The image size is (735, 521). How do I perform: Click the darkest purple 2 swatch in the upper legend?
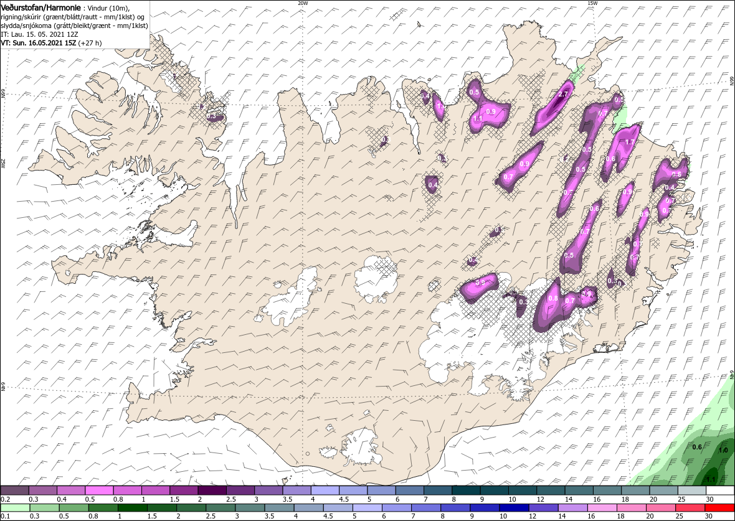tap(212, 490)
